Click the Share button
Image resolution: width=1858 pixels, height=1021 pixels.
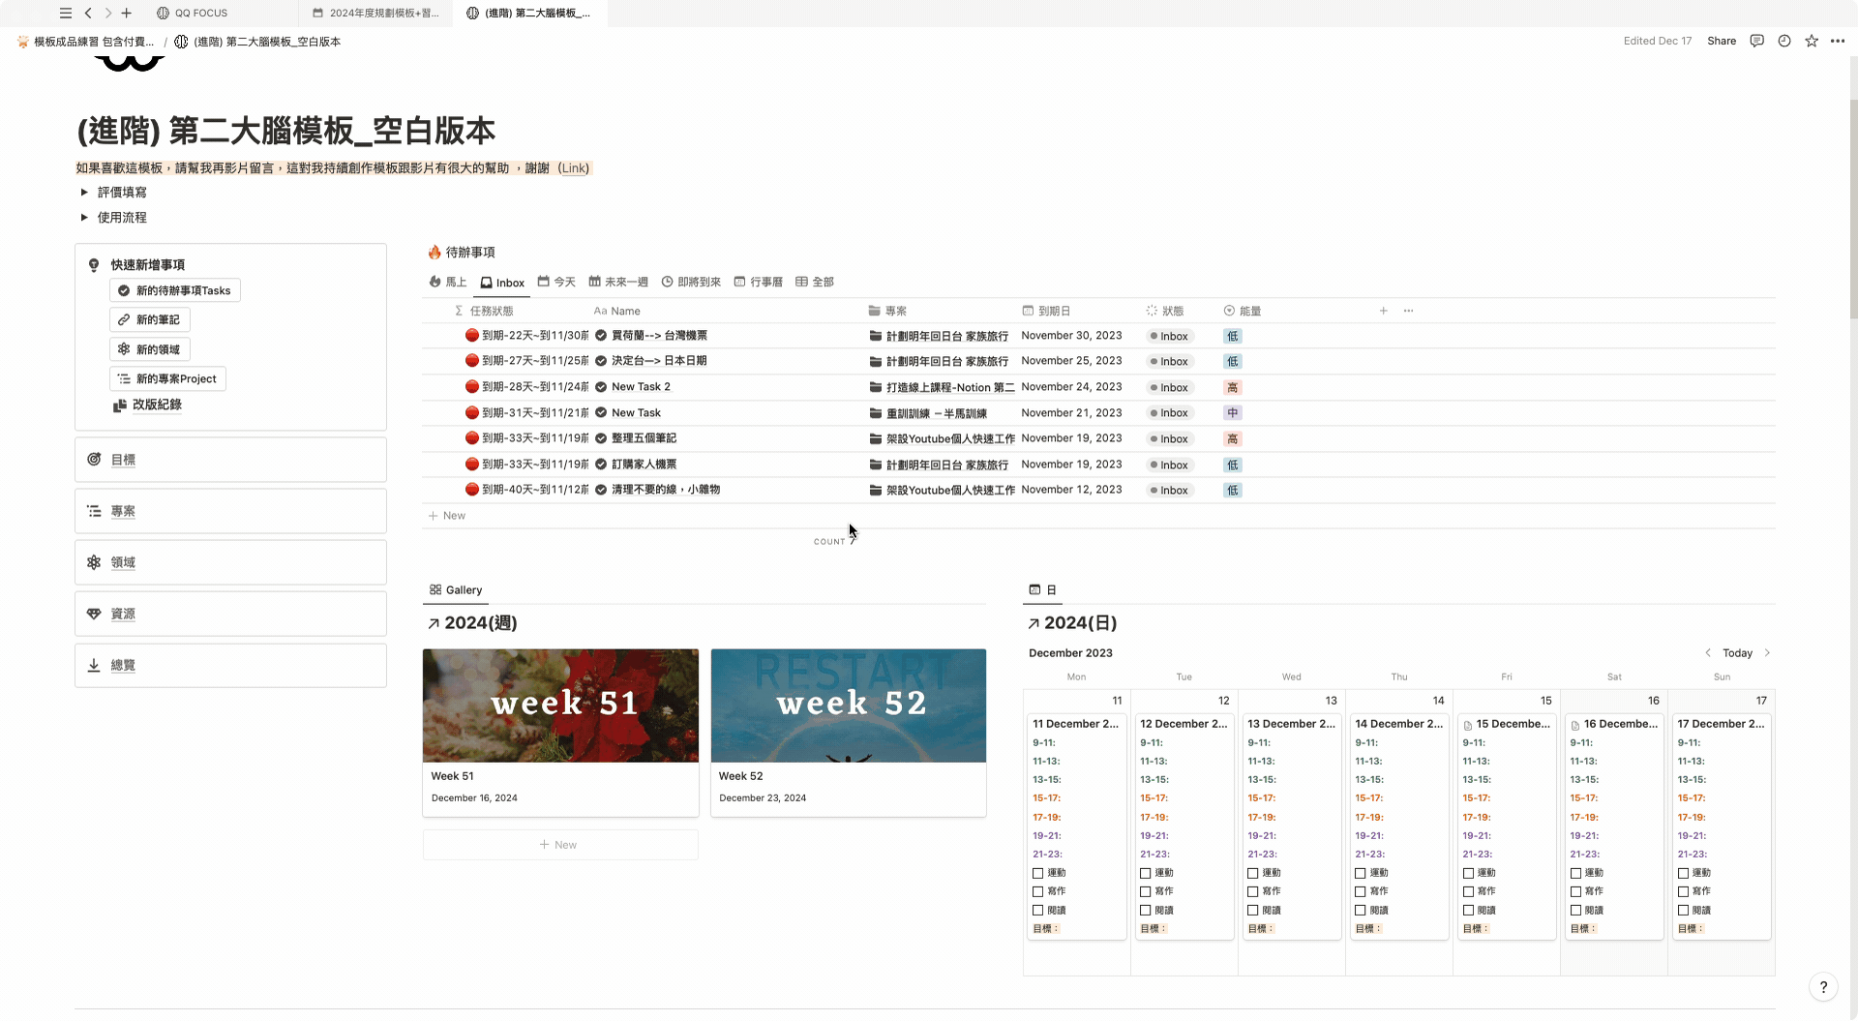pos(1721,41)
